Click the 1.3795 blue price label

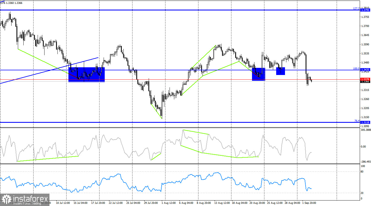pos(365,10)
